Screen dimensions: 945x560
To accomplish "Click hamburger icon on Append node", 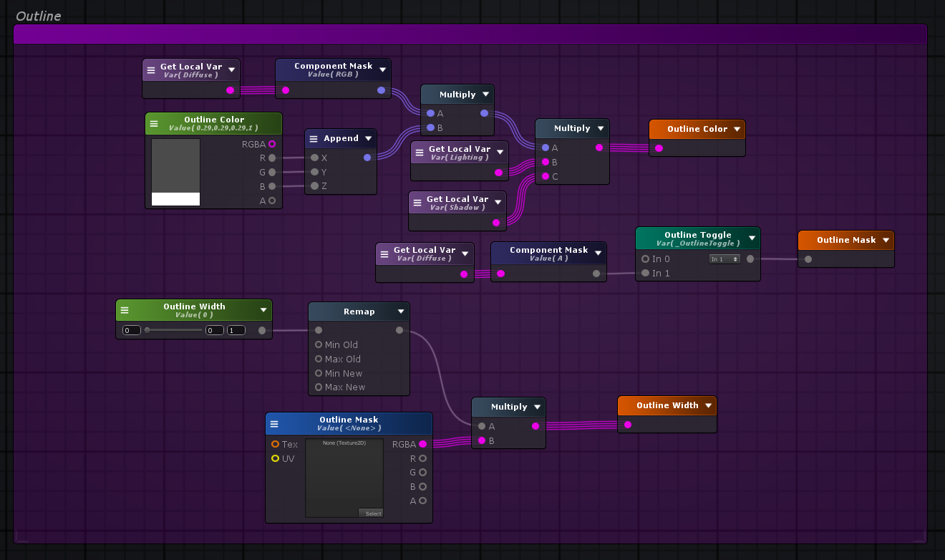I will click(x=314, y=139).
